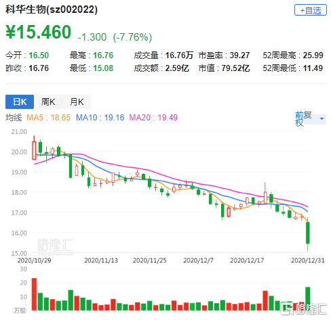331x320 pixels.
Task: Click the 前复权 dropdown arrow
Action: [322, 118]
